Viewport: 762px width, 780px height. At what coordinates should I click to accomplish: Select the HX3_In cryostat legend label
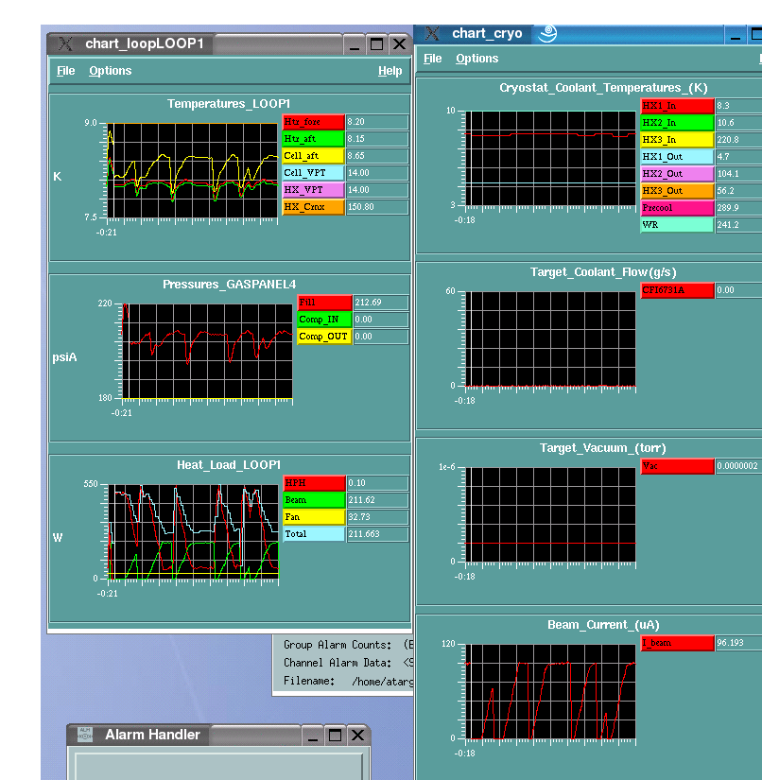(678, 140)
